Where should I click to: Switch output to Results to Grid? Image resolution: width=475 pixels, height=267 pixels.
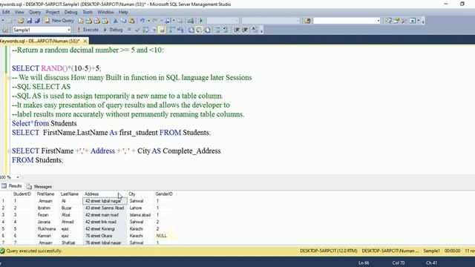[x=199, y=30]
